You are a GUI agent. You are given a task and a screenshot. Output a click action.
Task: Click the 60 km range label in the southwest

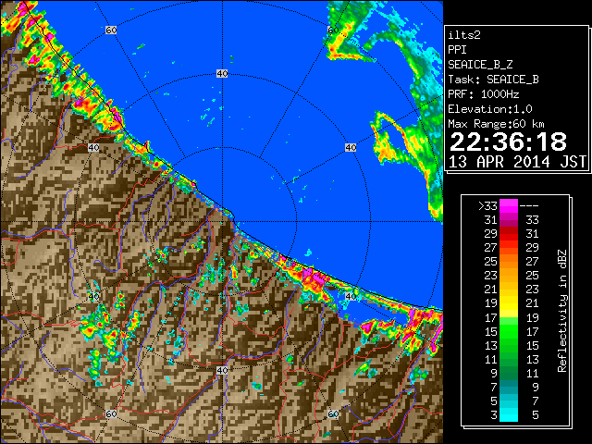pyautogui.click(x=111, y=414)
